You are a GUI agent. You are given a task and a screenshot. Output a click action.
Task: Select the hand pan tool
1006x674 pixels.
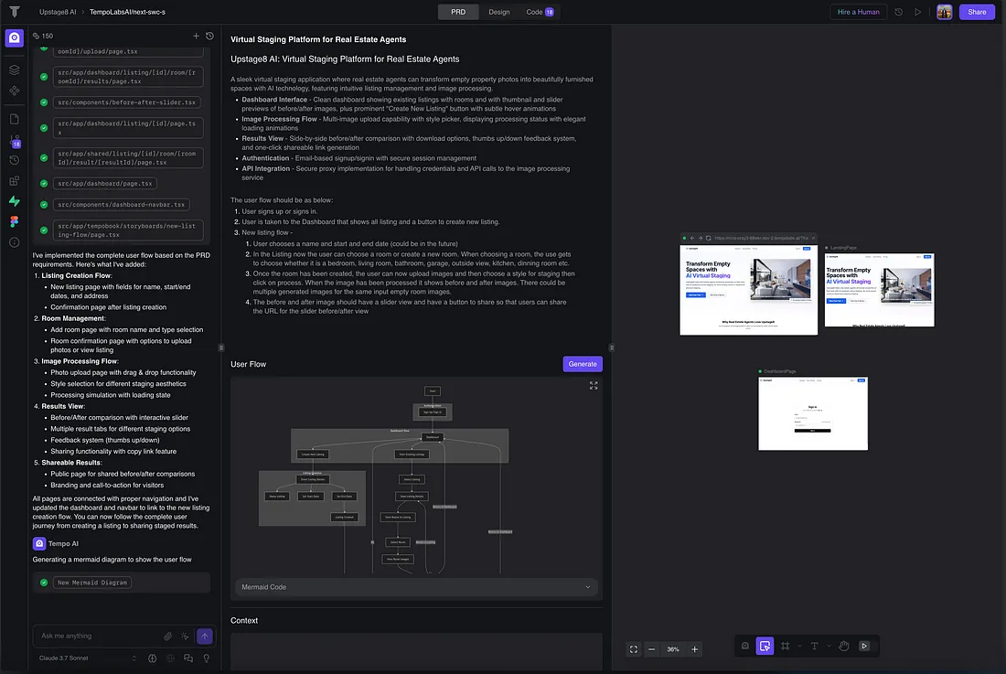tap(844, 646)
